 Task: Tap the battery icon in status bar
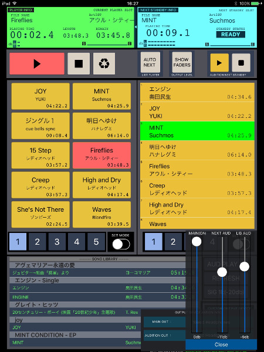pos(256,4)
